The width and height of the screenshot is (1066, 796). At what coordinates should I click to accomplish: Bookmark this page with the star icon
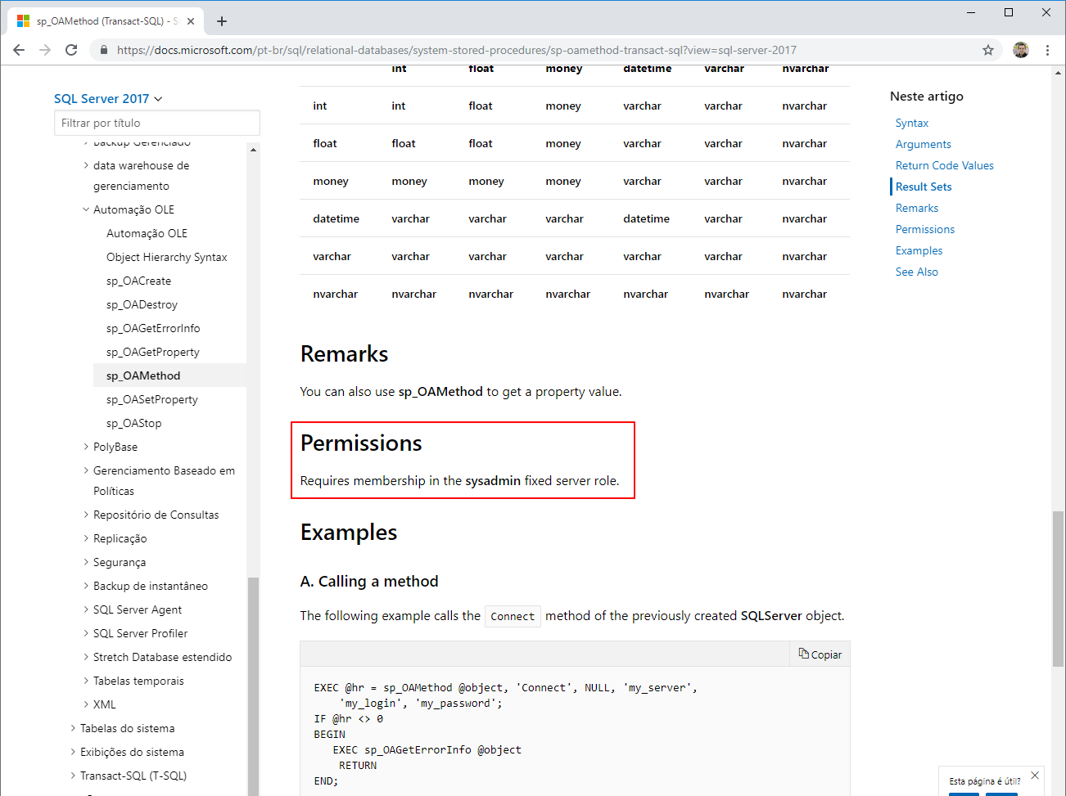coord(987,49)
